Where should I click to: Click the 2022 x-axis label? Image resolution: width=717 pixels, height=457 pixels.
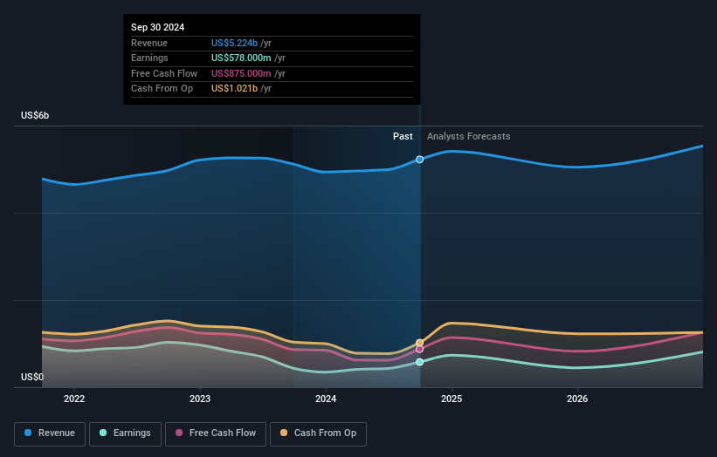[x=74, y=399]
